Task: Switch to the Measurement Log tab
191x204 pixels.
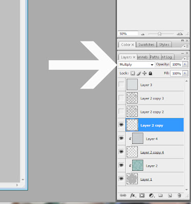Action: (x=167, y=57)
